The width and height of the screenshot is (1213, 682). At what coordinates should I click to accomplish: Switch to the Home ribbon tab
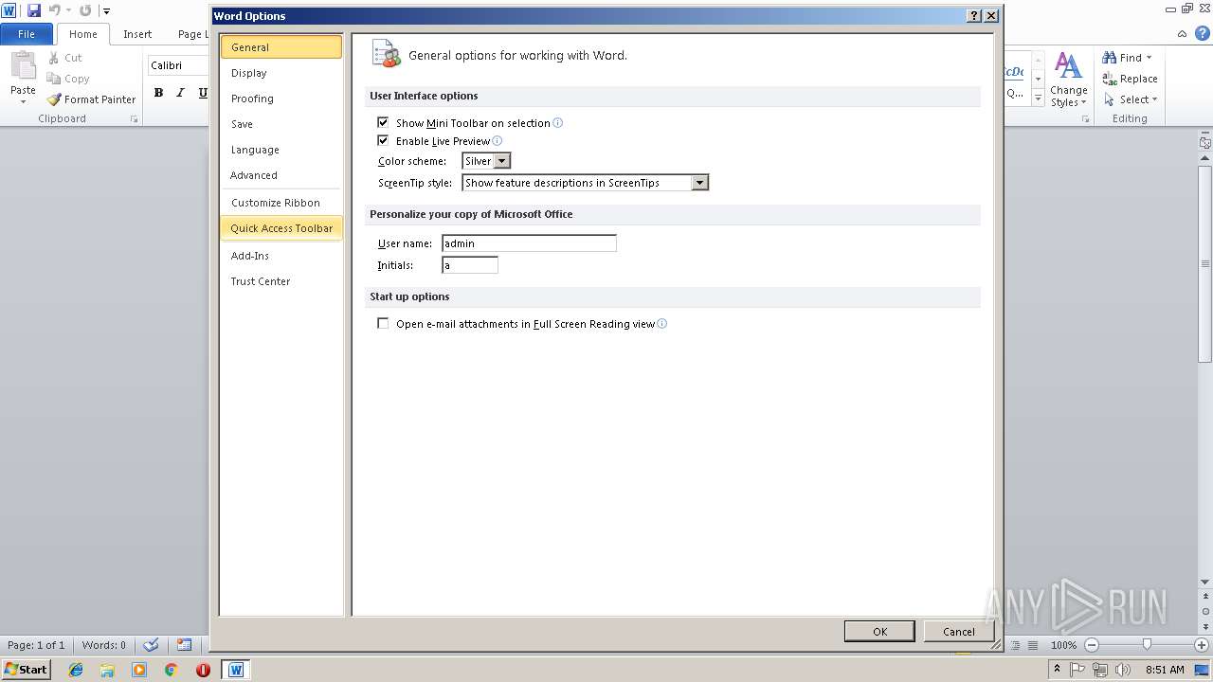[82, 34]
